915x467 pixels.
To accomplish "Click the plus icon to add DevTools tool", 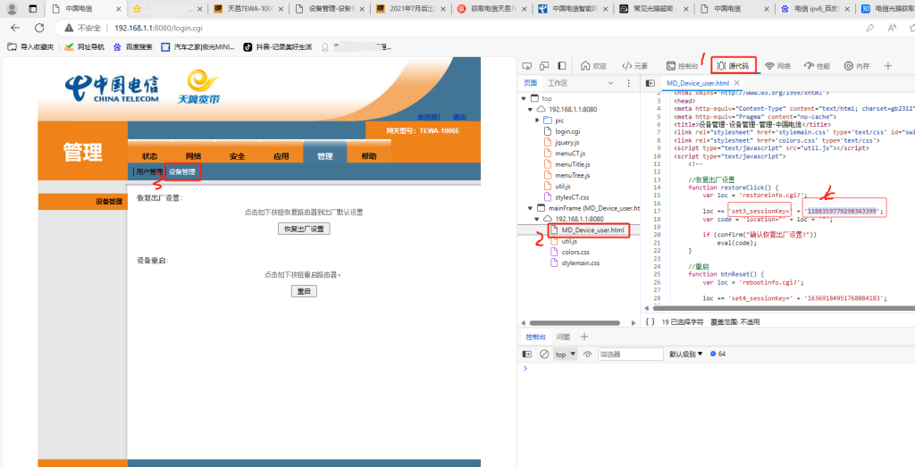I will click(x=888, y=66).
